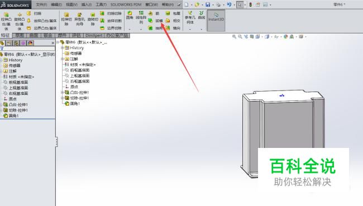
Task: Expand 凸台-拉伸1 in the graphics-area flyout tree
Action: tap(63, 92)
